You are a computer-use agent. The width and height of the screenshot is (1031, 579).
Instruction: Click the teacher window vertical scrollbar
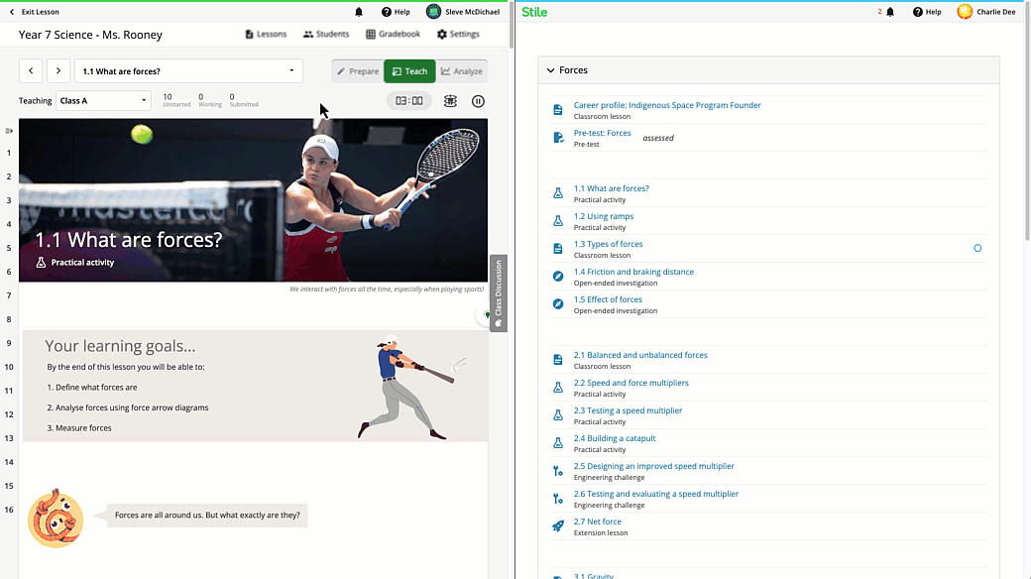(511, 25)
